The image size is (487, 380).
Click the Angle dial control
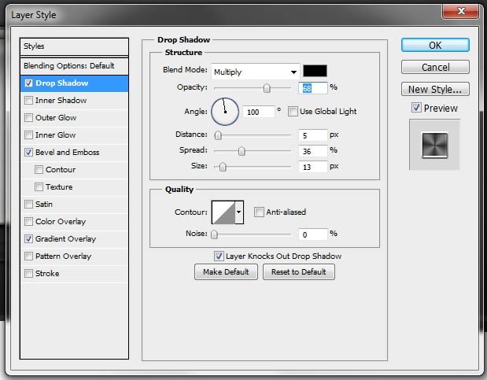click(x=225, y=112)
